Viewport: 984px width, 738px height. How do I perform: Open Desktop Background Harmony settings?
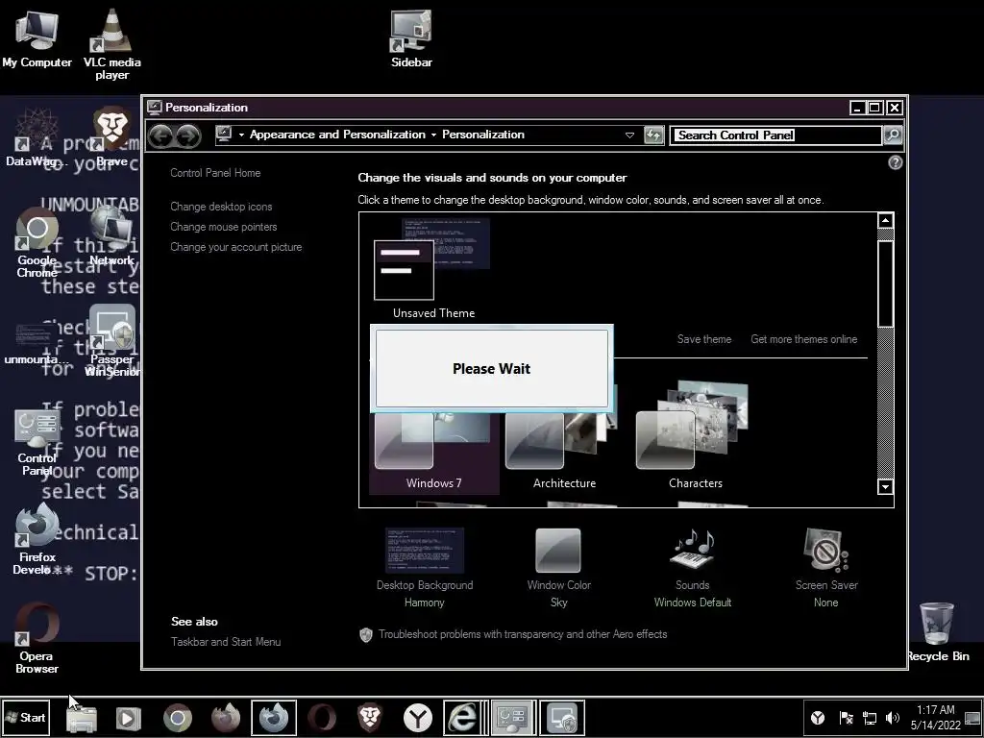424,569
